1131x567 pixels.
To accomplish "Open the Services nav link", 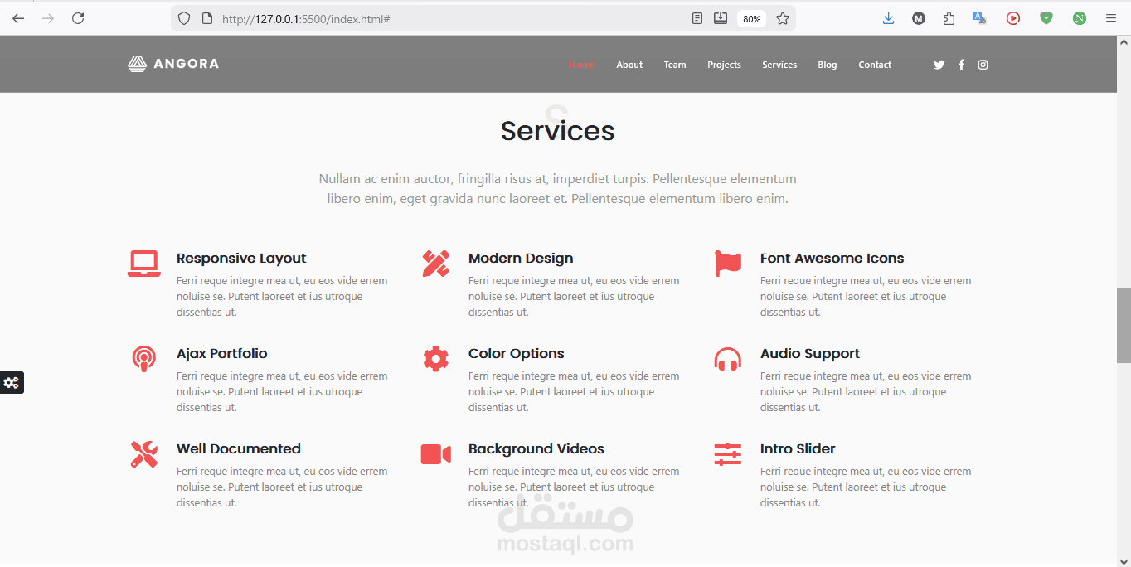I will point(779,65).
